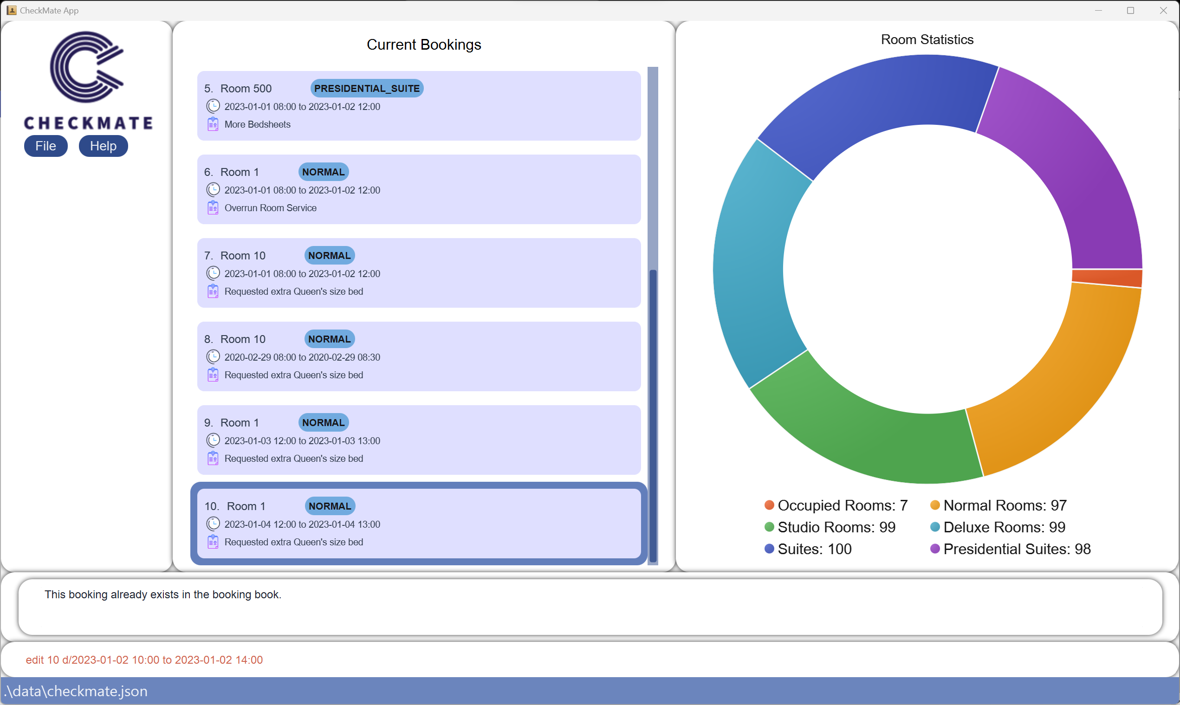Click the orange Normal Rooms legend dot
This screenshot has height=705, width=1180.
[x=934, y=505]
